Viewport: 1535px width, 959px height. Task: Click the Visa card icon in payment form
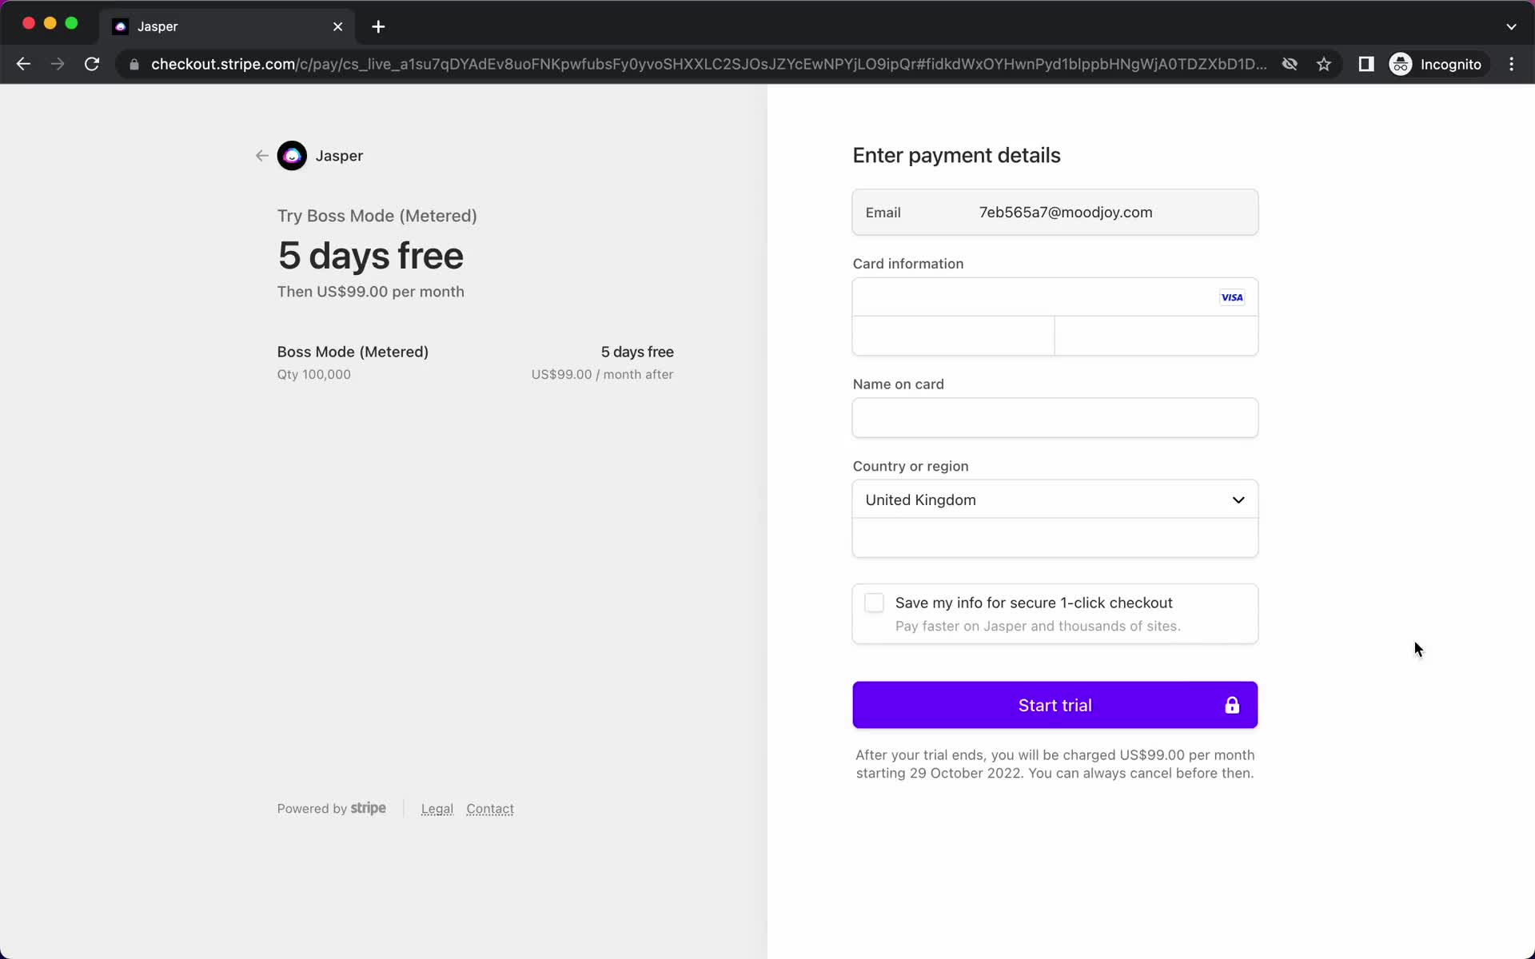[x=1230, y=296]
